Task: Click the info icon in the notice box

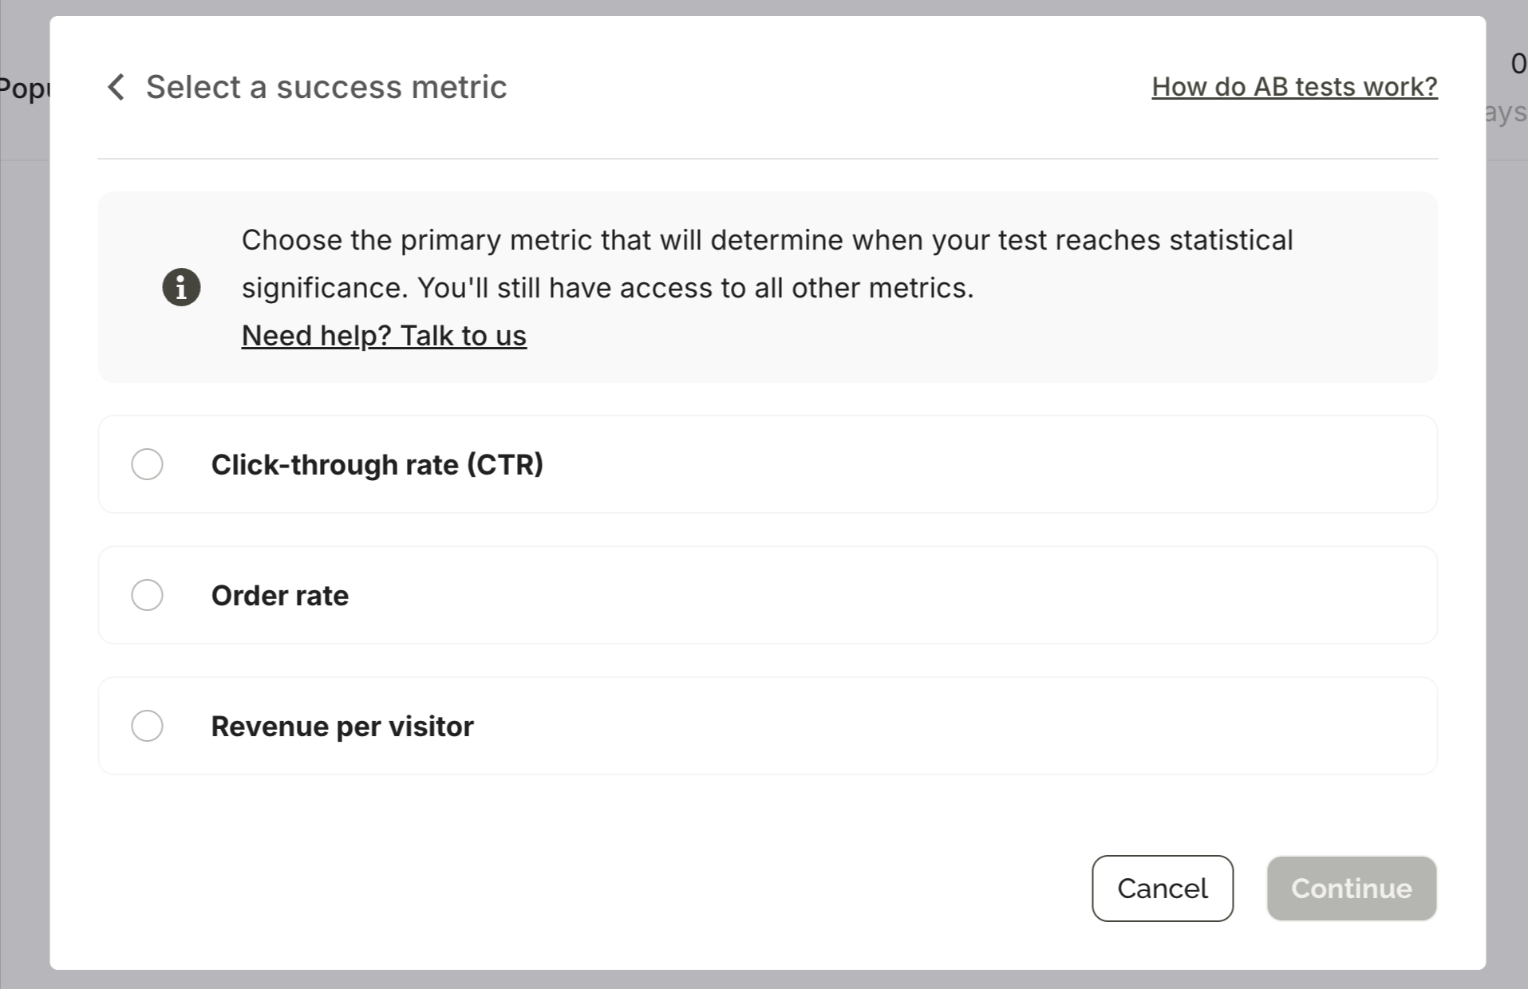Action: tap(181, 287)
